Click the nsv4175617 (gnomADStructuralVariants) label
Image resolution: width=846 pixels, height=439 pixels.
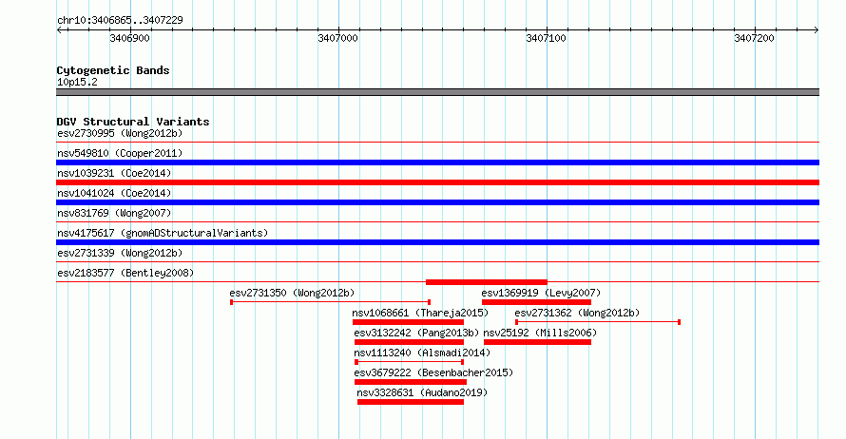[163, 233]
